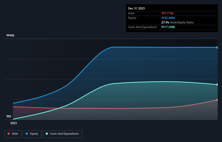Viewport: 222px width, 142px height.
Task: Click the ₩9.773b Debt value in tooltip
Action: (167, 13)
